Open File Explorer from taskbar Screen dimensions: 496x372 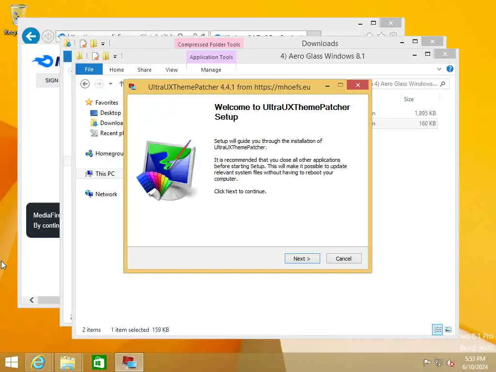coord(68,362)
